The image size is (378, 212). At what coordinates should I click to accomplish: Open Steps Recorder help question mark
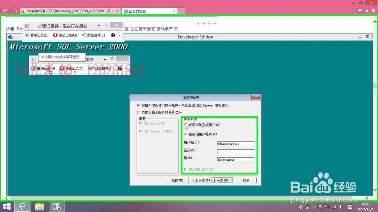click(x=113, y=35)
